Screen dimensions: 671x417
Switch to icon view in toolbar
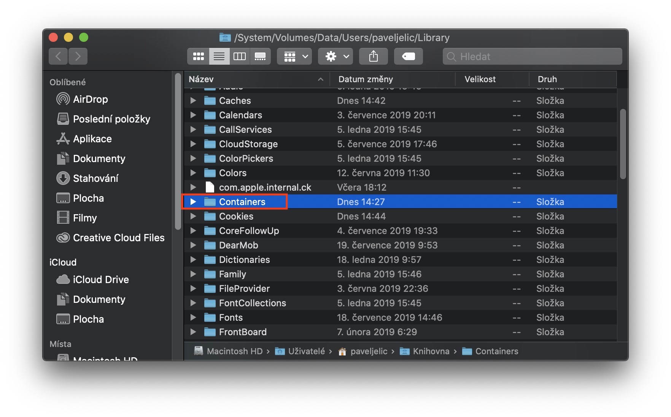[198, 57]
